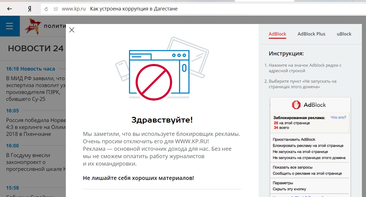Screen dimensions: 366x197
Task: Reload the page with the refresh icon
Action: pyautogui.click(x=46, y=9)
